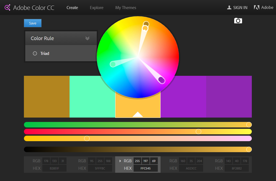This screenshot has width=276, height=181.
Task: Click the white base color triangle marker
Action: click(138, 114)
